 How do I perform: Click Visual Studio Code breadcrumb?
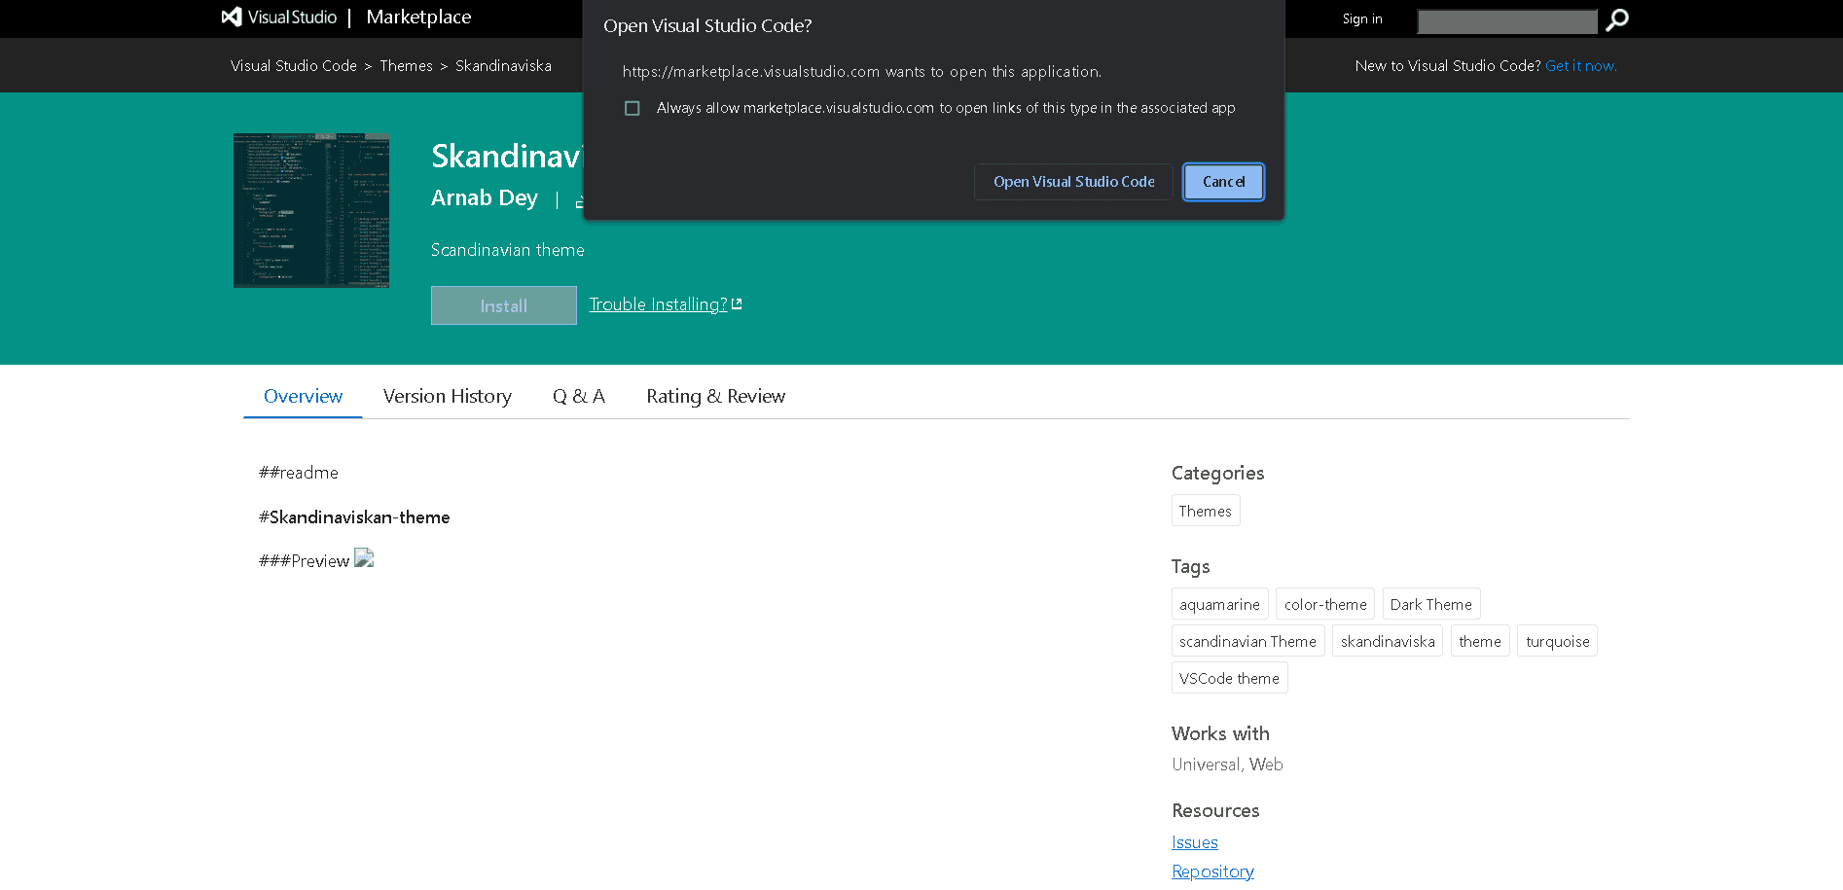click(294, 66)
